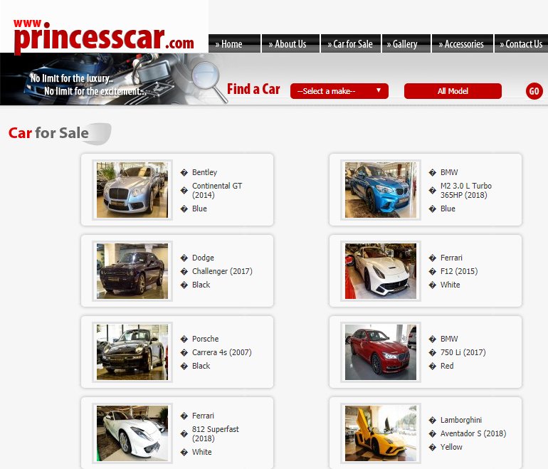548x469 pixels.
Task: Open the Porsche Carrera 4s photo
Action: [132, 352]
